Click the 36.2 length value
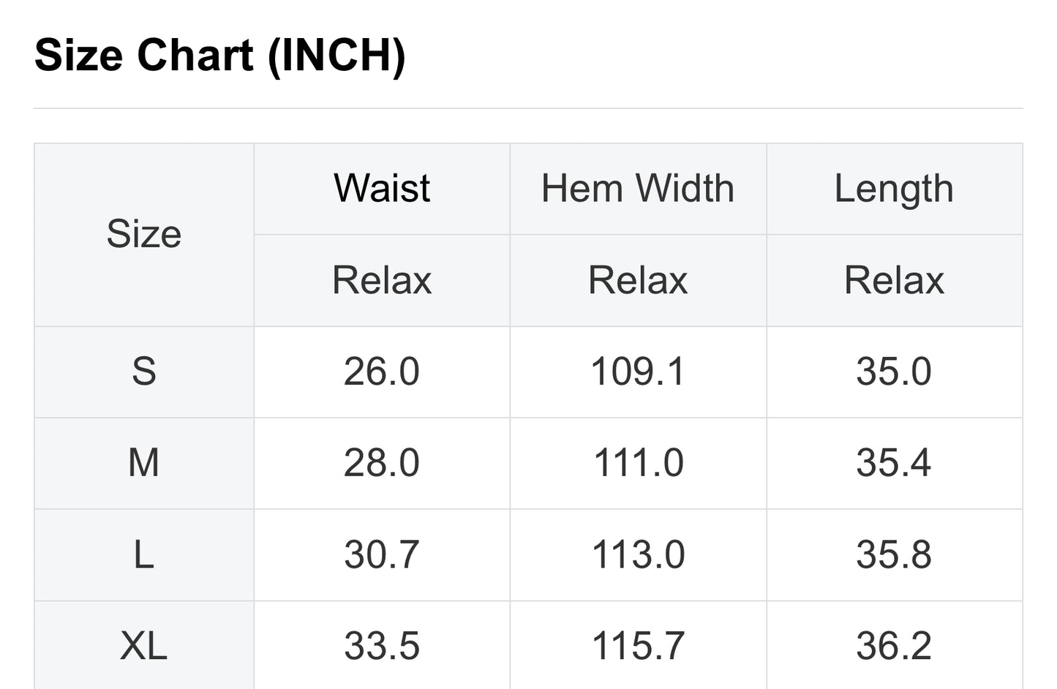1057x689 pixels. tap(894, 646)
